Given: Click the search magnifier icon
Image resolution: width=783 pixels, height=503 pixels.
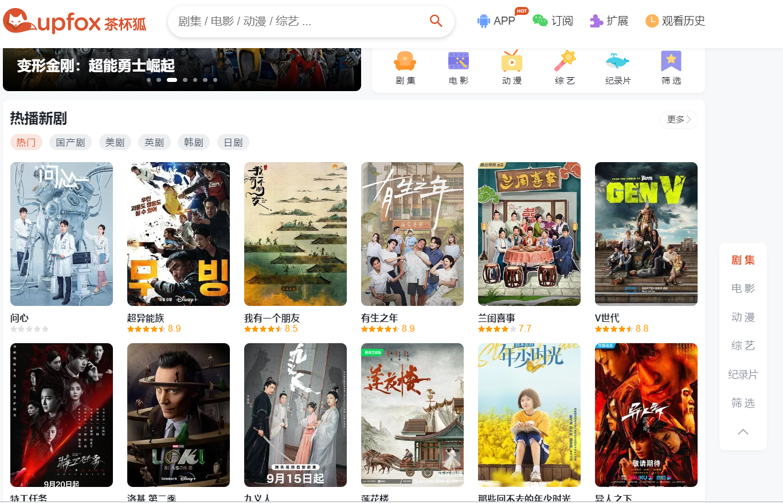Looking at the screenshot, I should [436, 21].
